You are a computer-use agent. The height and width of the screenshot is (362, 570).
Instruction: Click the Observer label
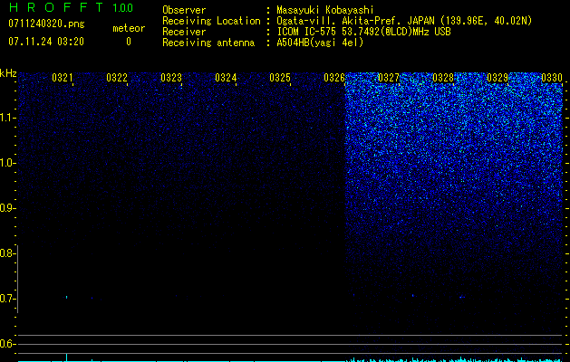coord(184,10)
